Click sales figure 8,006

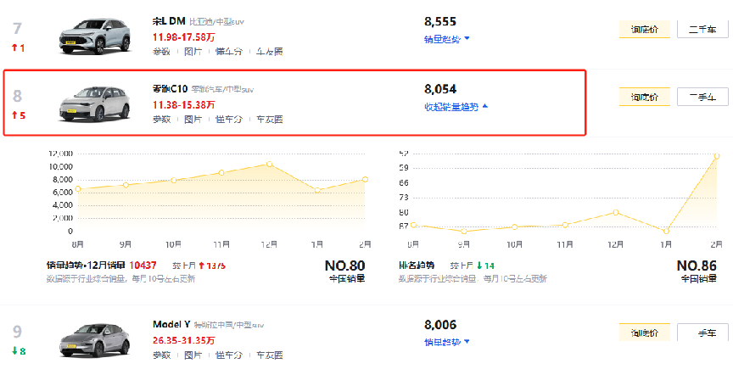click(440, 325)
